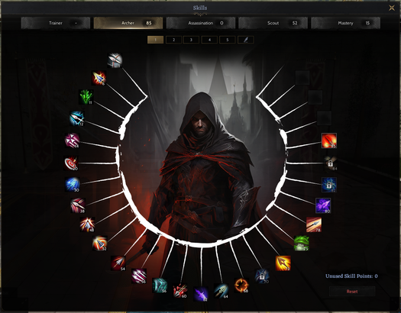Image resolution: width=401 pixels, height=313 pixels.
Task: Click the orange swirl arrow skill level 52
Action: point(100,244)
